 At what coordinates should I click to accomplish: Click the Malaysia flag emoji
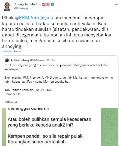point(44,4)
